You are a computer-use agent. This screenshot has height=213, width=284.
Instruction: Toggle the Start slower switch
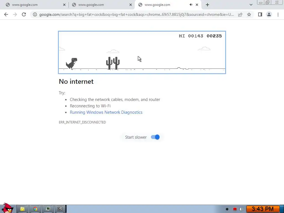[x=155, y=137]
